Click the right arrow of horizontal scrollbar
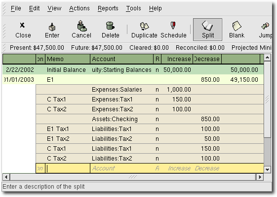The height and width of the screenshot is (197, 277). [x=260, y=177]
